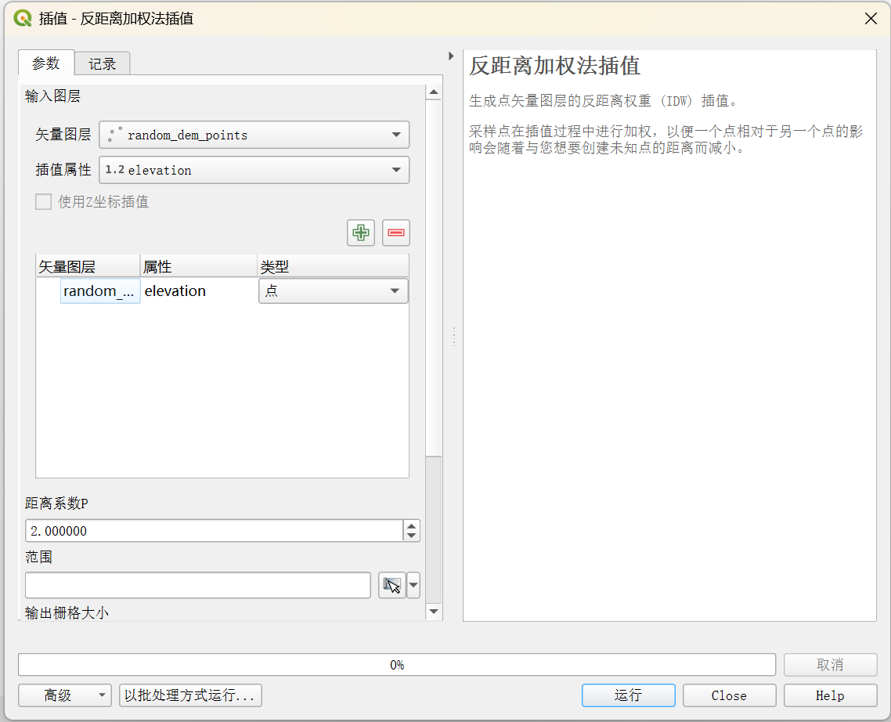Increase the distance coefficient P value
The height and width of the screenshot is (722, 891).
(x=412, y=525)
